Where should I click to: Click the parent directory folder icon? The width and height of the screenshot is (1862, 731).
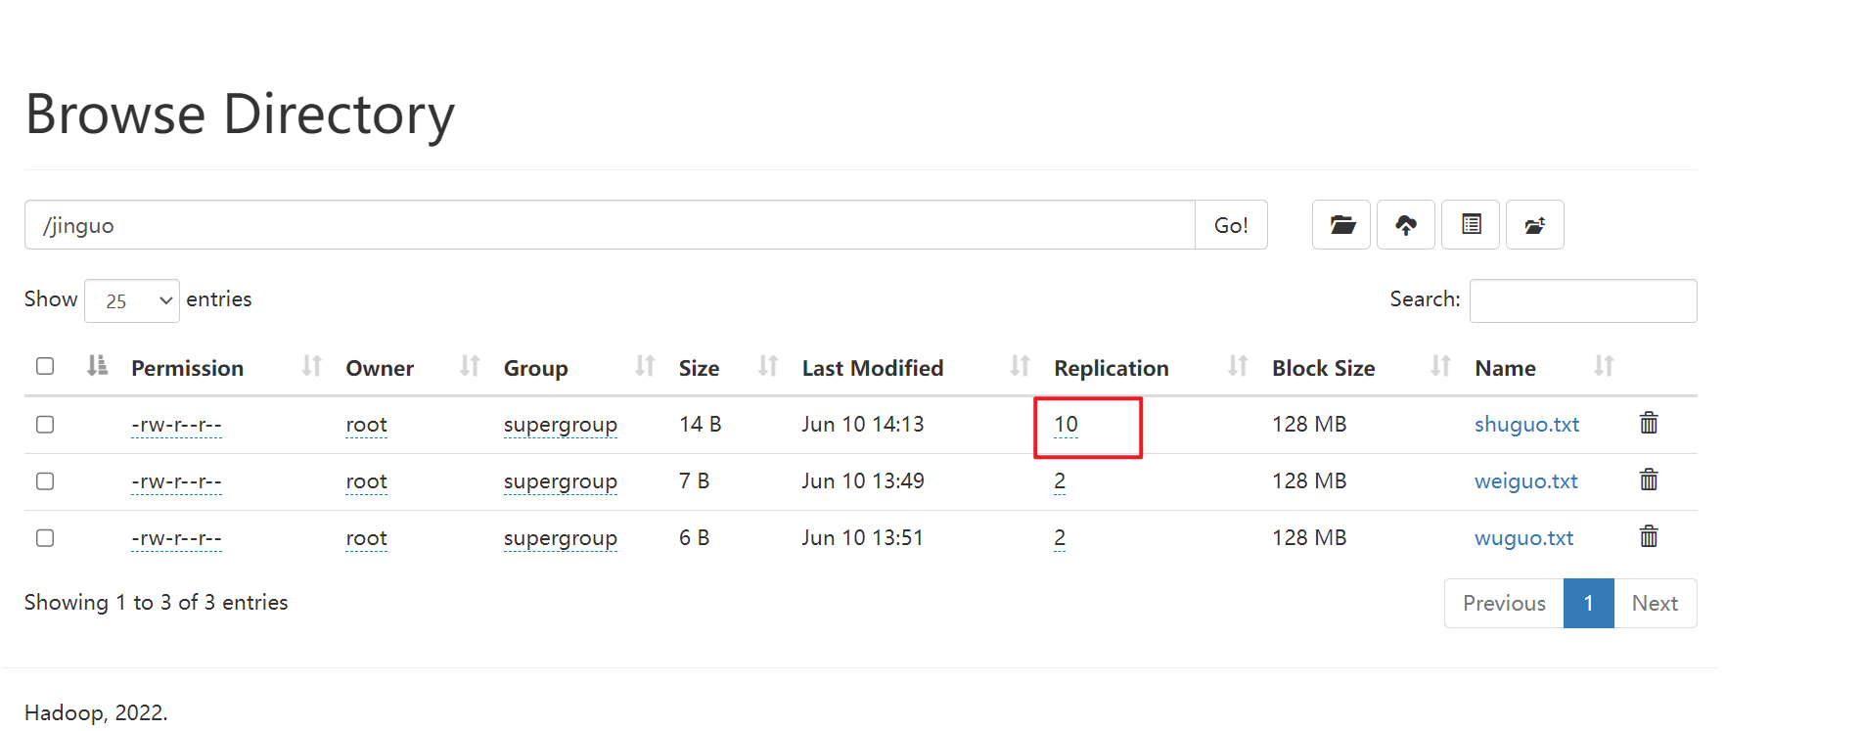(1535, 225)
